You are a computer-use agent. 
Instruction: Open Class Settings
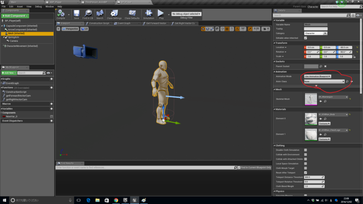click(114, 15)
